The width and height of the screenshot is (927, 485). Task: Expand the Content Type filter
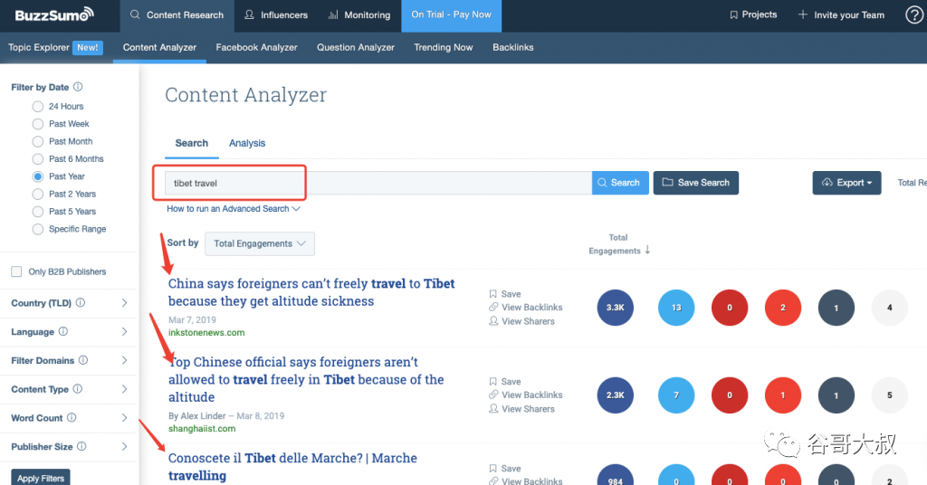tap(69, 389)
